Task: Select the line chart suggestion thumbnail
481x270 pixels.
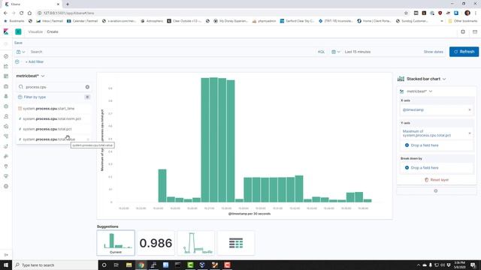Action: [196, 243]
